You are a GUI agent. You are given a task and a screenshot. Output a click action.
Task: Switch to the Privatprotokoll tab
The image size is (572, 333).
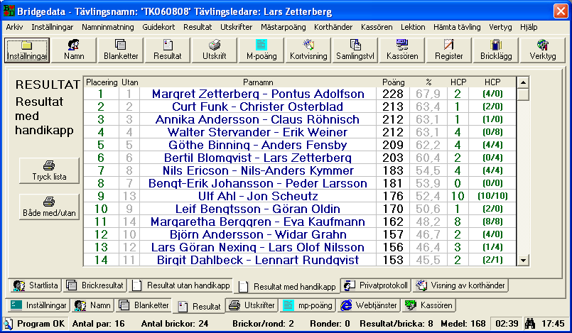(375, 285)
